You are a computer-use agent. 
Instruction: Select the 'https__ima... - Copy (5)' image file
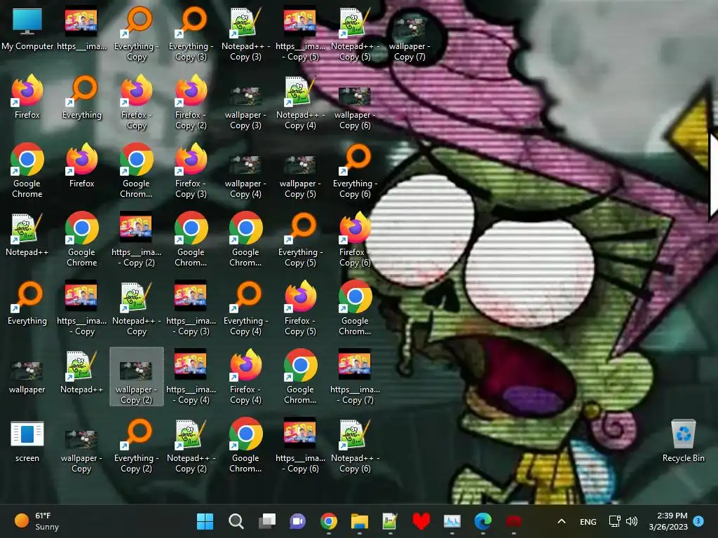click(300, 34)
